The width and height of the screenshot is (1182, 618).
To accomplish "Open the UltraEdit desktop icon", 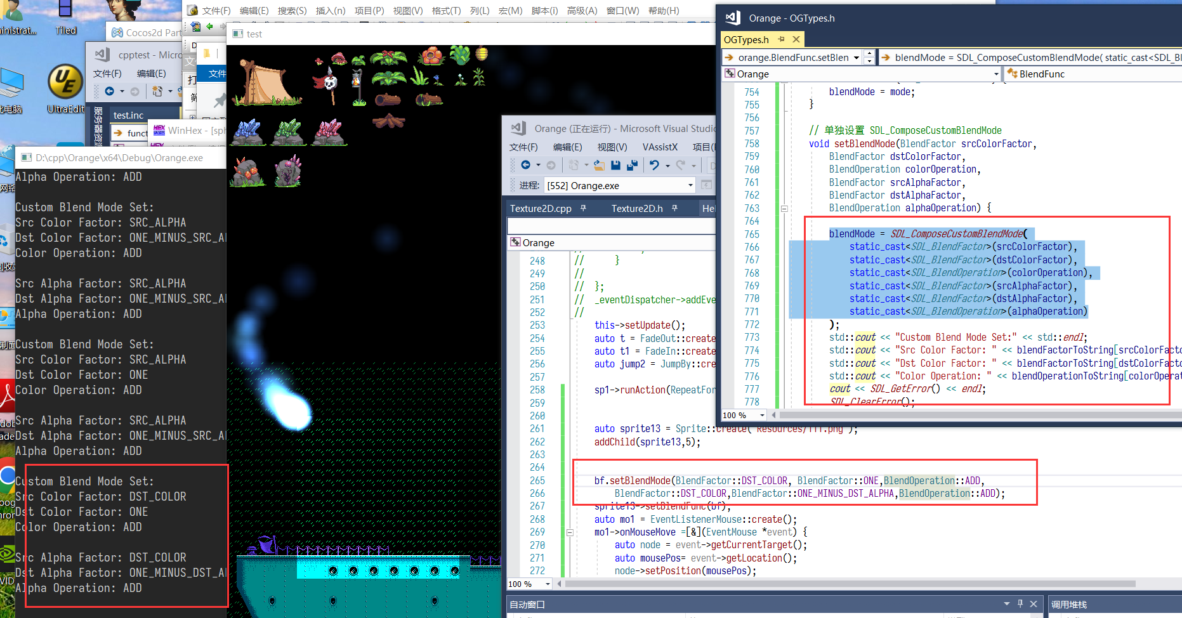I will pos(65,89).
